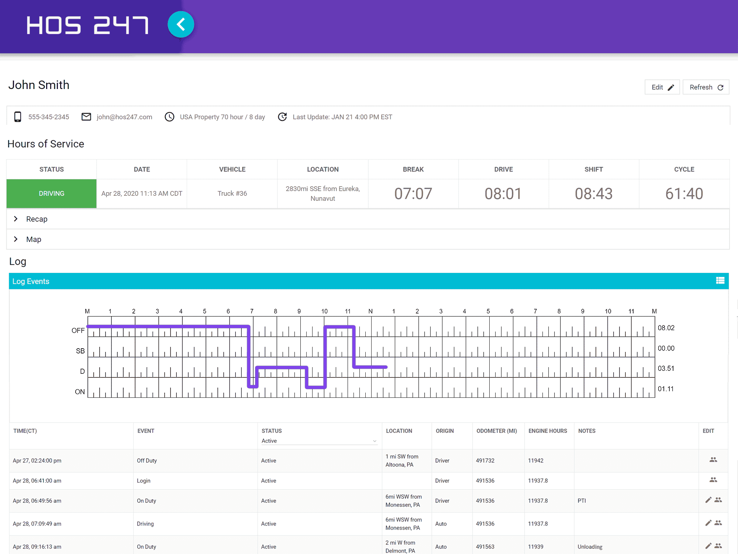The image size is (738, 554).
Task: Click the TIME(CT) column header
Action: [x=25, y=431]
